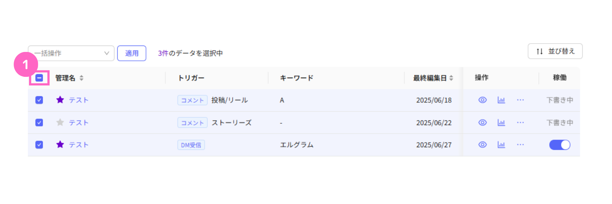Open statistics chart icon for 2025/06/18 row
The image size is (612, 204).
point(501,100)
